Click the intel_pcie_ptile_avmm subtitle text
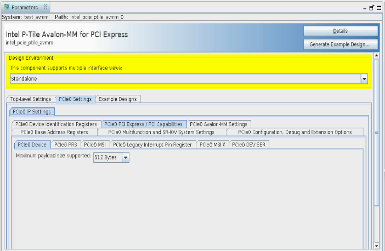Viewport: 385px width, 251px height. point(30,43)
